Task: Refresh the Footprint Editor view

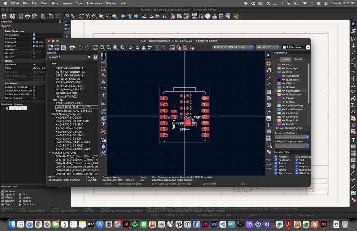Action: coord(95,47)
